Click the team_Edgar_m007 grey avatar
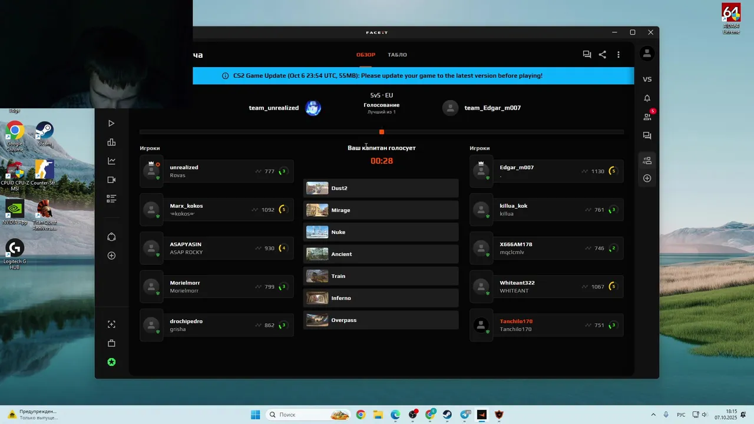Screen dimensions: 754x424 click(451, 108)
